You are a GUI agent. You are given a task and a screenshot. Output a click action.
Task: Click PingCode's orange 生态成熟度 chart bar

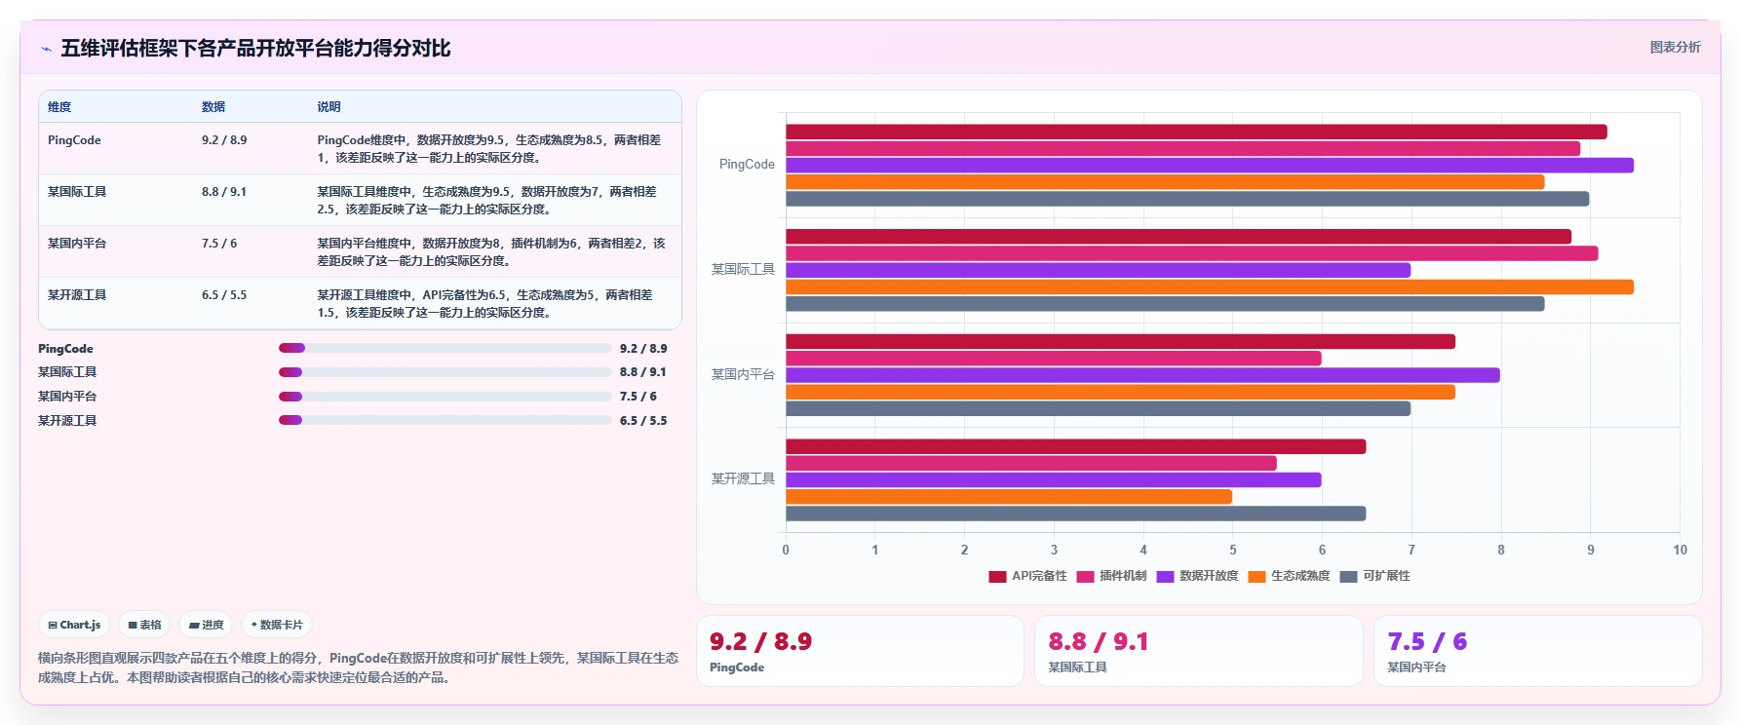click(x=1165, y=182)
